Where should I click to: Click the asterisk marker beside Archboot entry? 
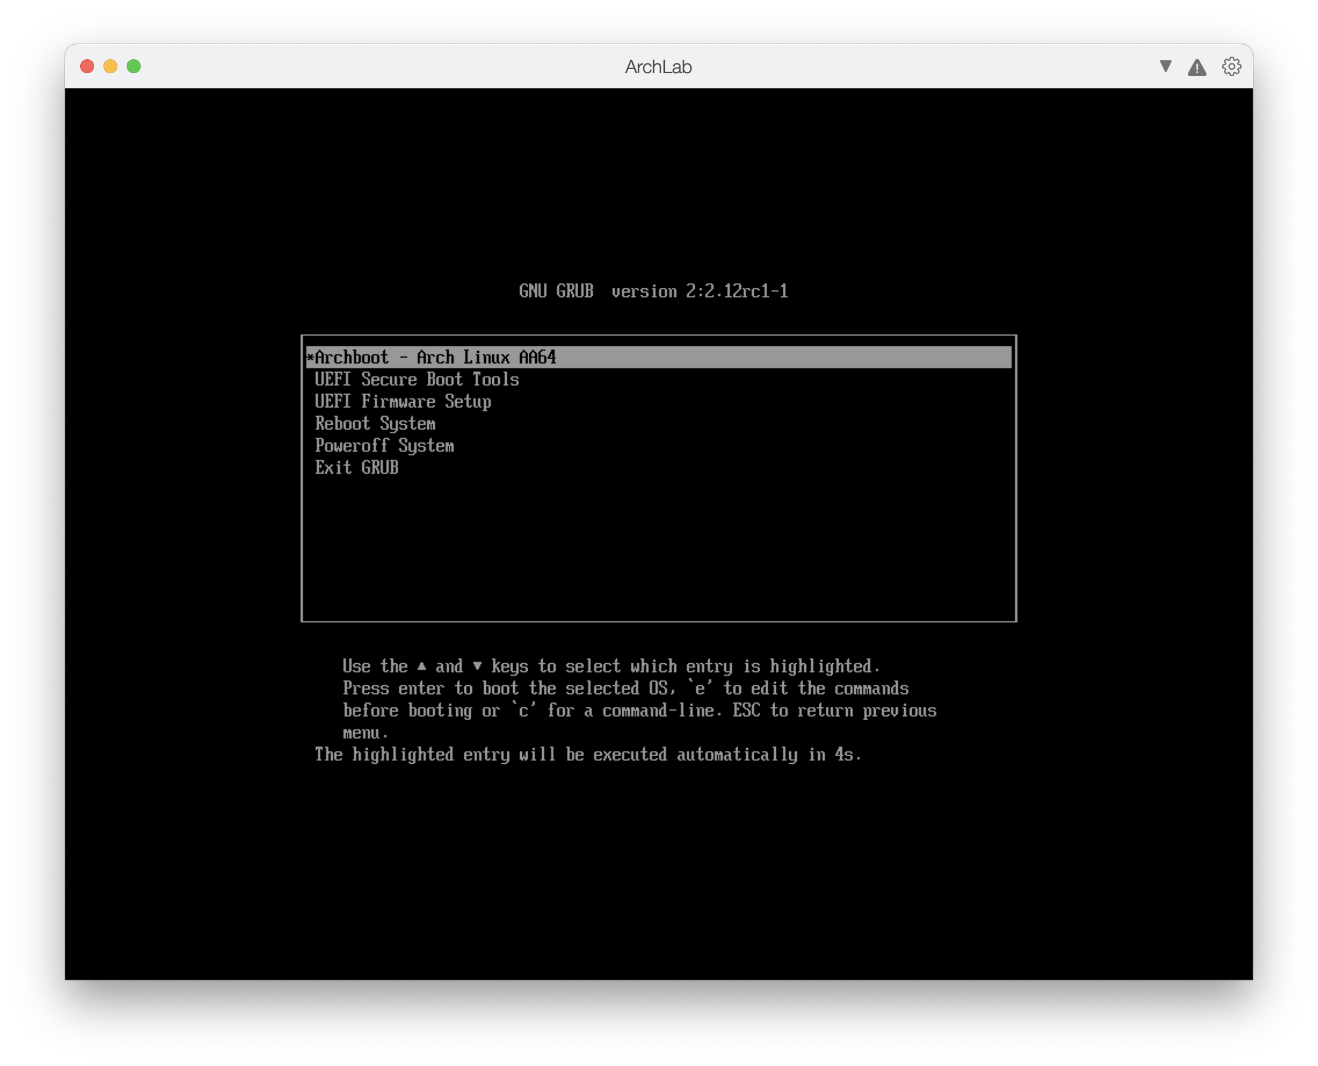[310, 357]
